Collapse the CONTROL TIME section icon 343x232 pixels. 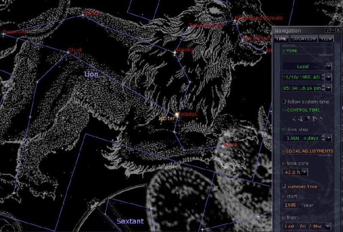pyautogui.click(x=284, y=110)
